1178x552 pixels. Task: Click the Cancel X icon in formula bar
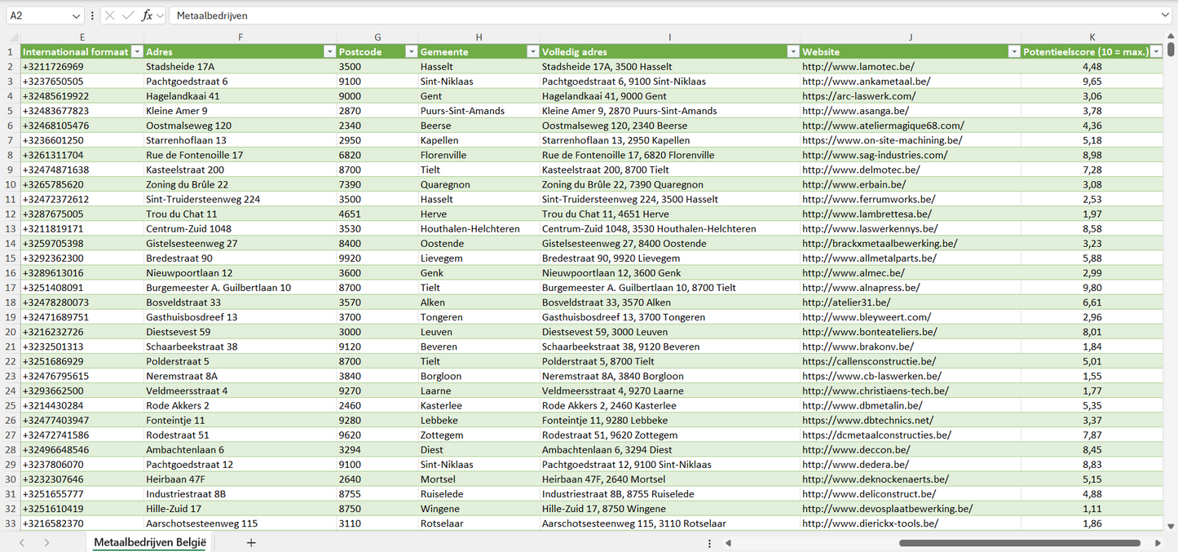(110, 15)
